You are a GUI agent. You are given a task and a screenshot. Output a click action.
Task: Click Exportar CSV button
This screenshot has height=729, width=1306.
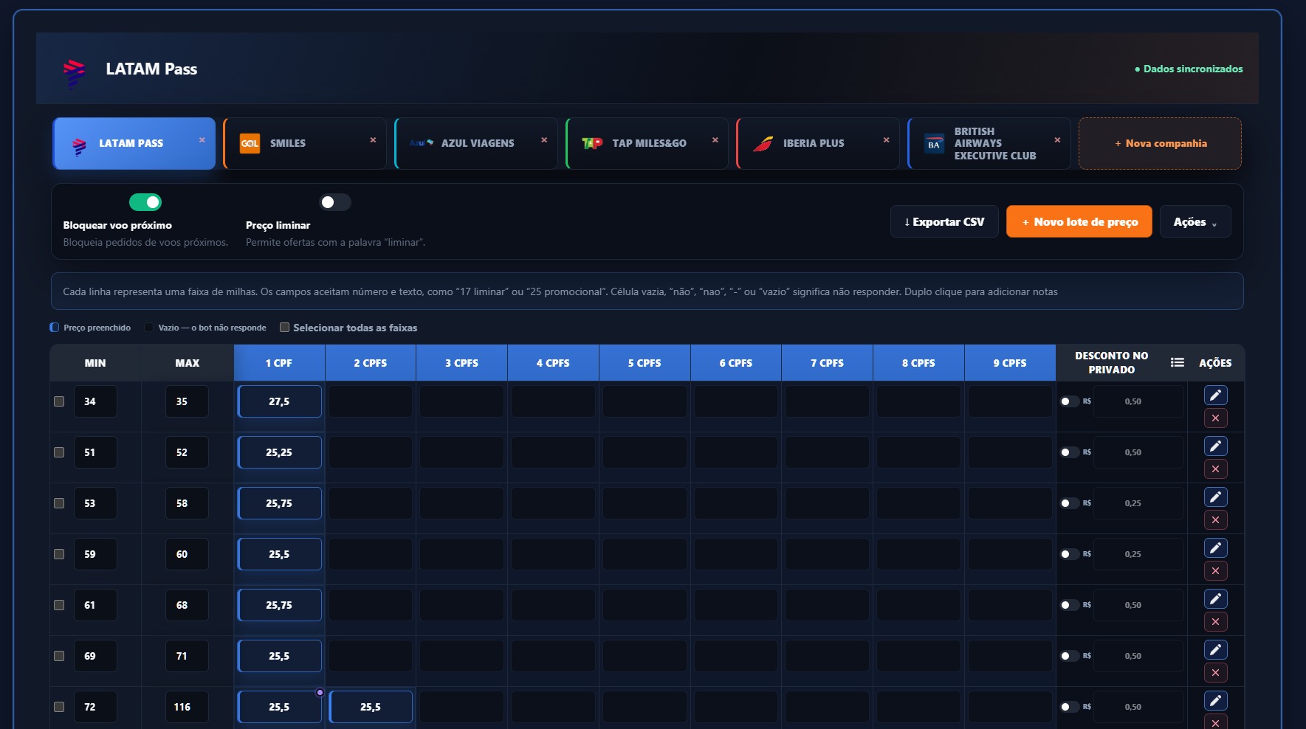click(x=944, y=221)
